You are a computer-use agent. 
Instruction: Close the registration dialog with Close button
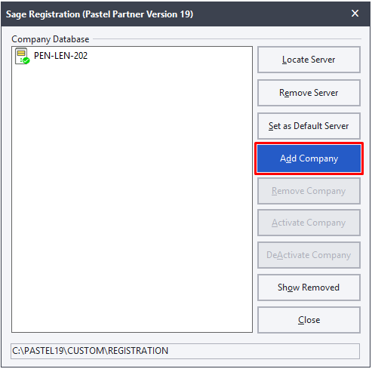[x=309, y=320]
